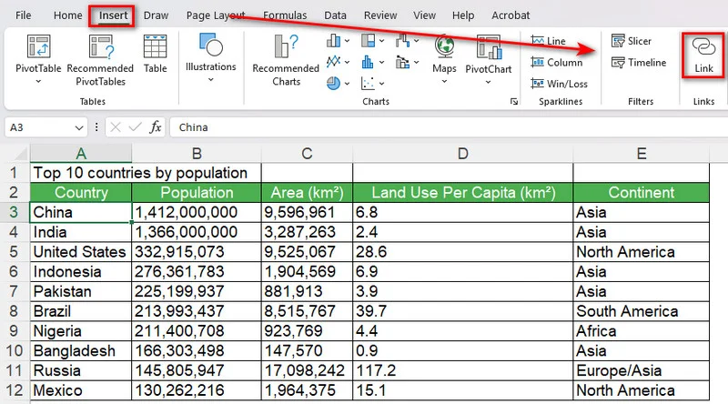This screenshot has width=728, height=404.
Task: Click the formula bar containing China
Action: click(449, 127)
